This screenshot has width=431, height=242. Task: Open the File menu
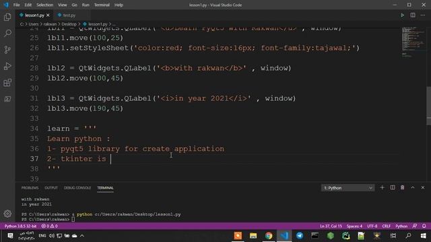tap(16, 5)
